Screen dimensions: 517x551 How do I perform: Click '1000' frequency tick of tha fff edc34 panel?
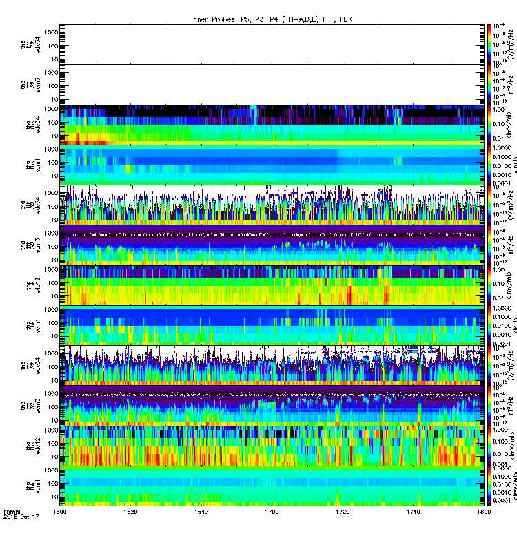pos(51,32)
